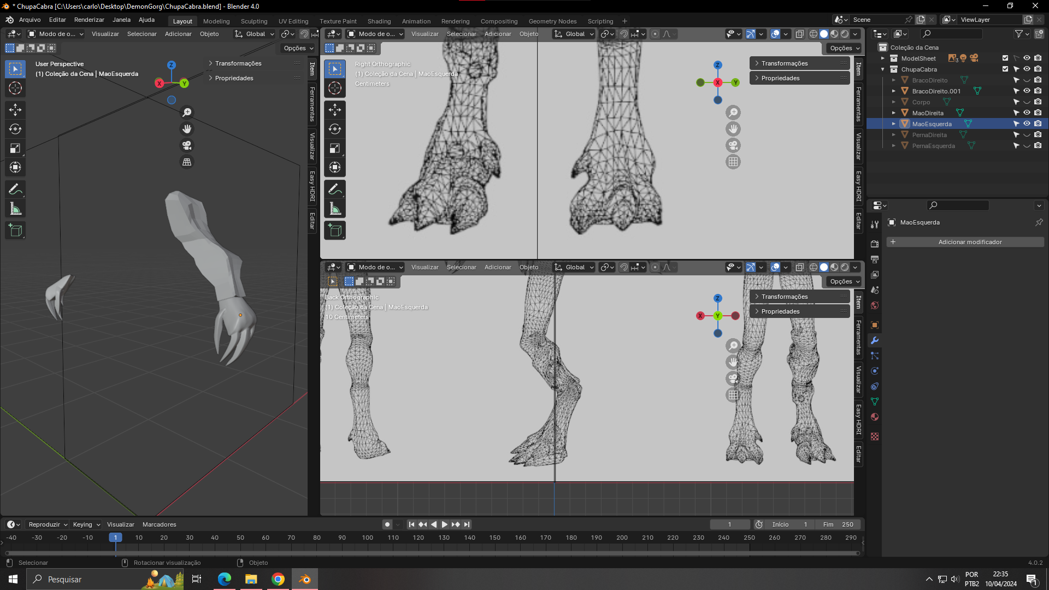Pick the Annotate tool in left viewport
1049x590 pixels.
pyautogui.click(x=15, y=190)
